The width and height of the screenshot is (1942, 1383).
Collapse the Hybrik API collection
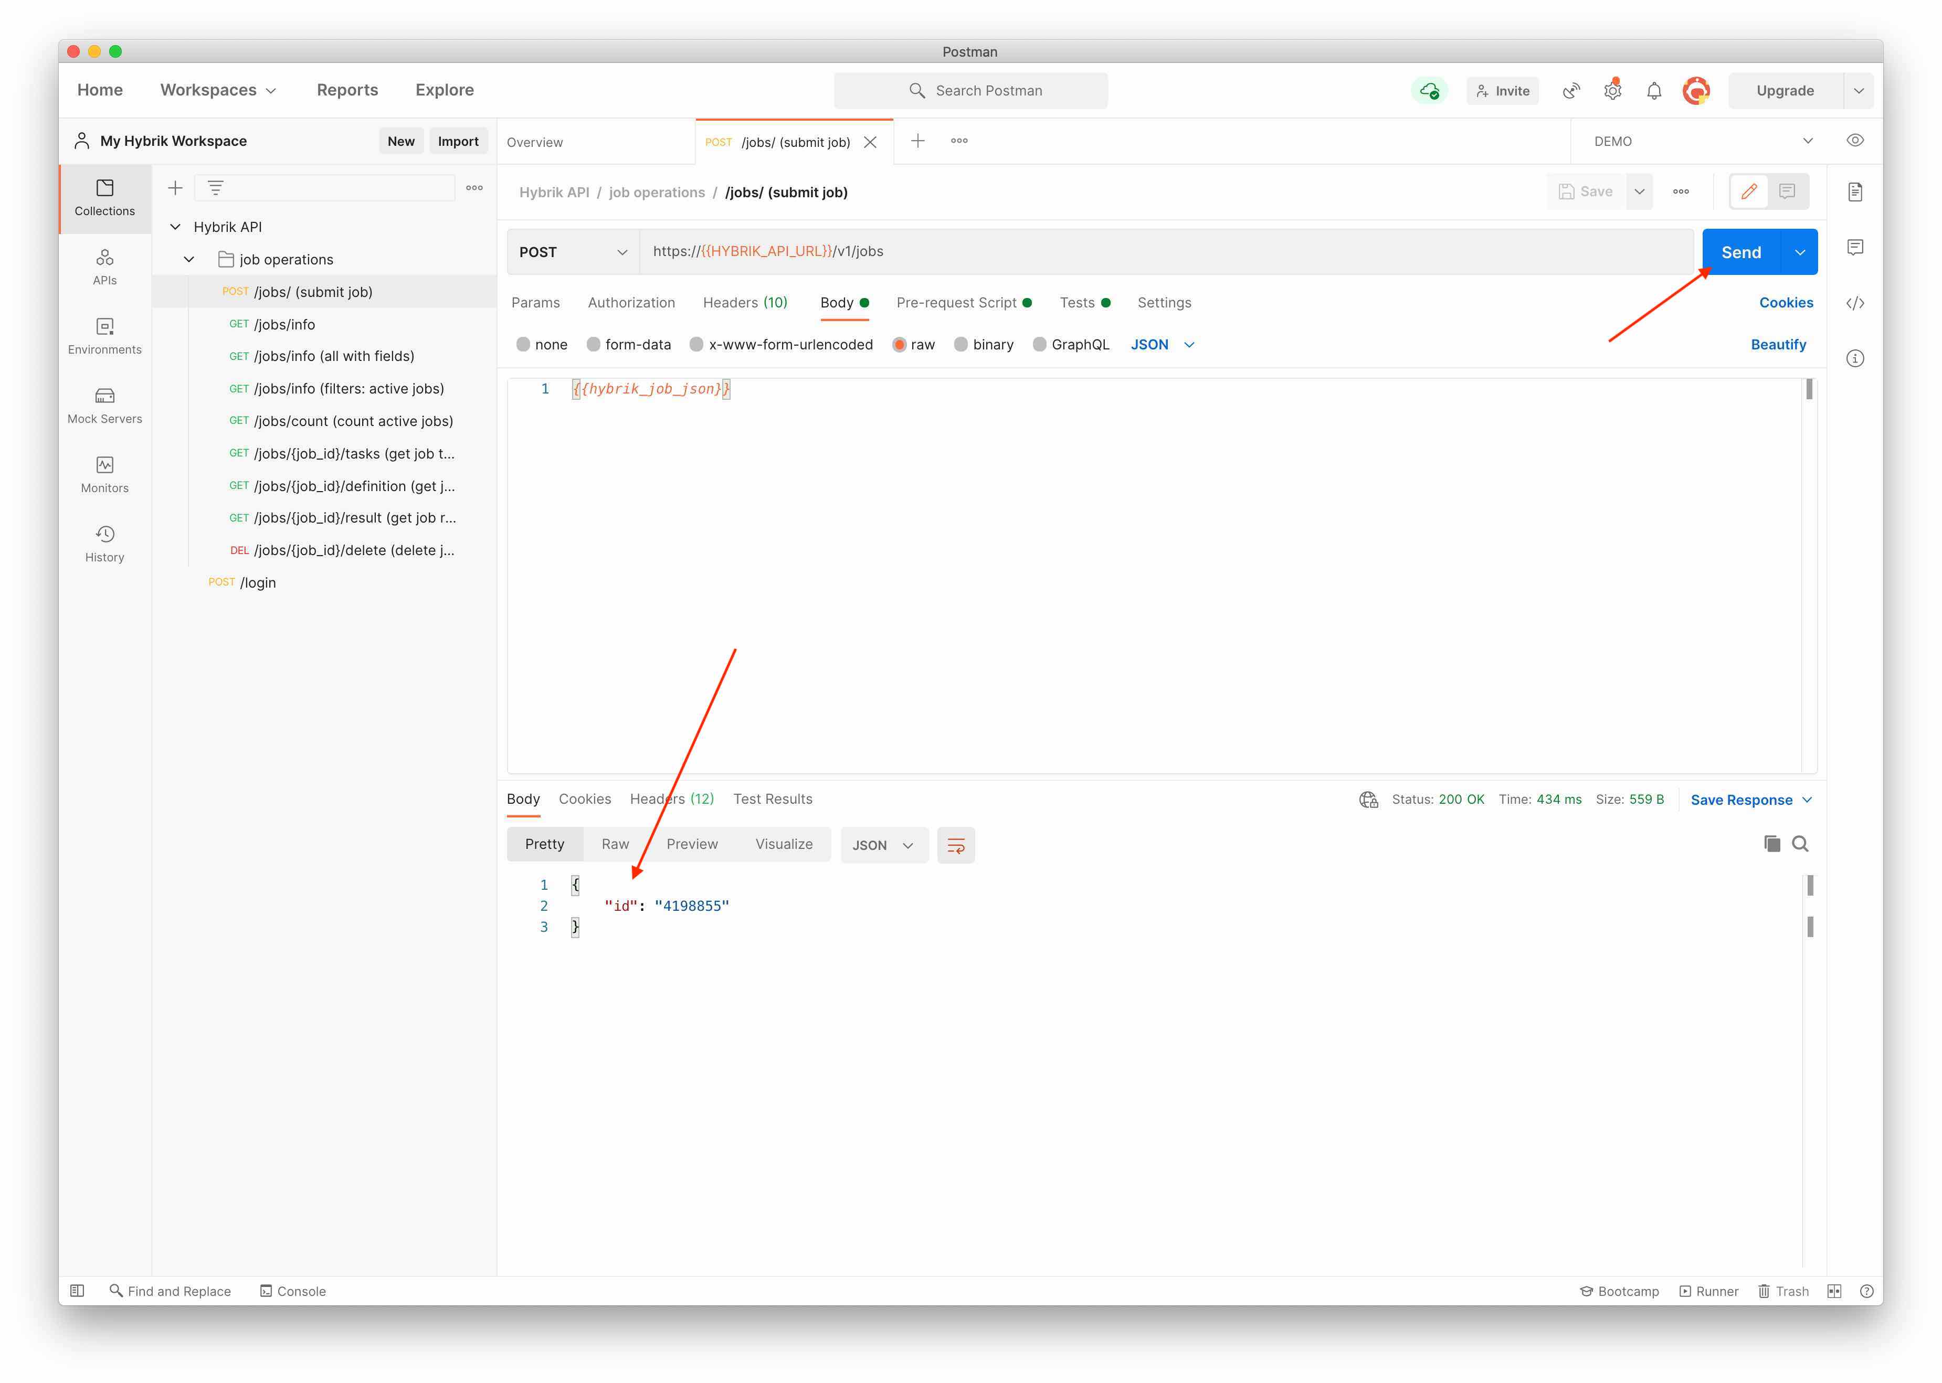tap(175, 227)
